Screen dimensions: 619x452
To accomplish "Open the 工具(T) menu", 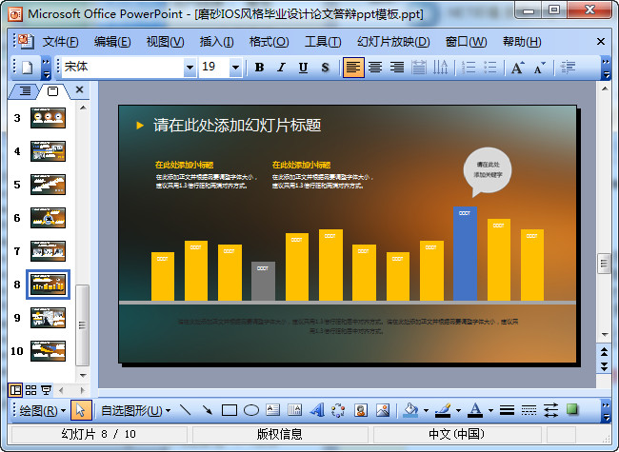I will (323, 42).
